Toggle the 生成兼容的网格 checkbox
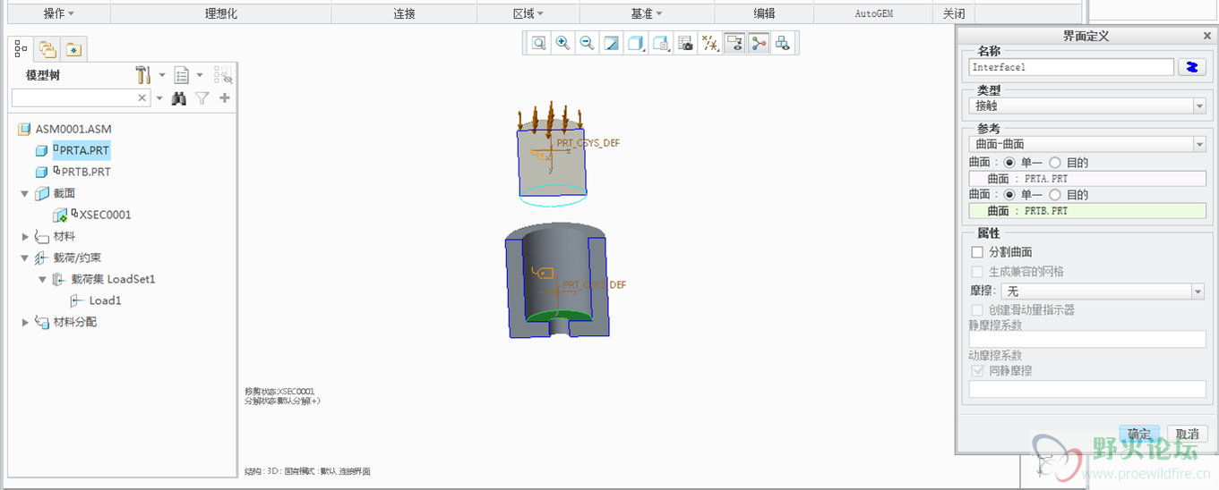 coord(977,271)
